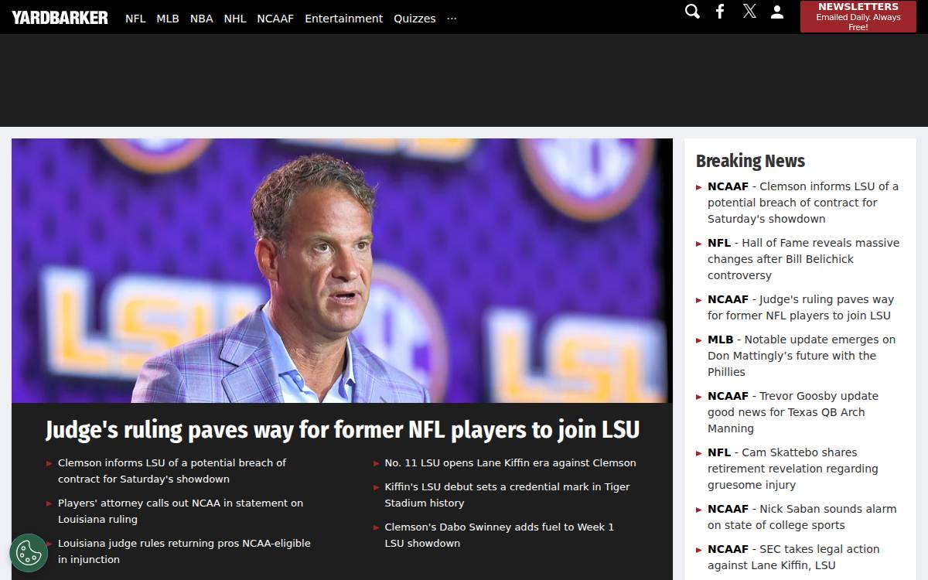Open hero sublink Clemson informs LSU of potential breach

tap(172, 471)
